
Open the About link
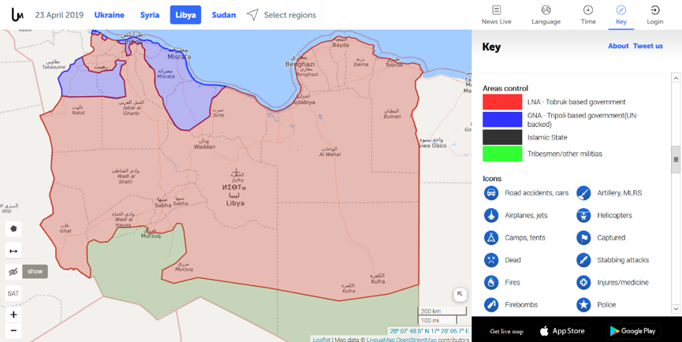617,46
